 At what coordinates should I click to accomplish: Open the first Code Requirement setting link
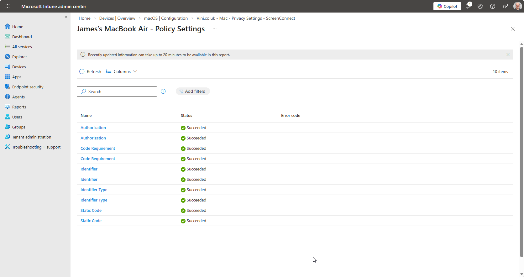(98, 148)
